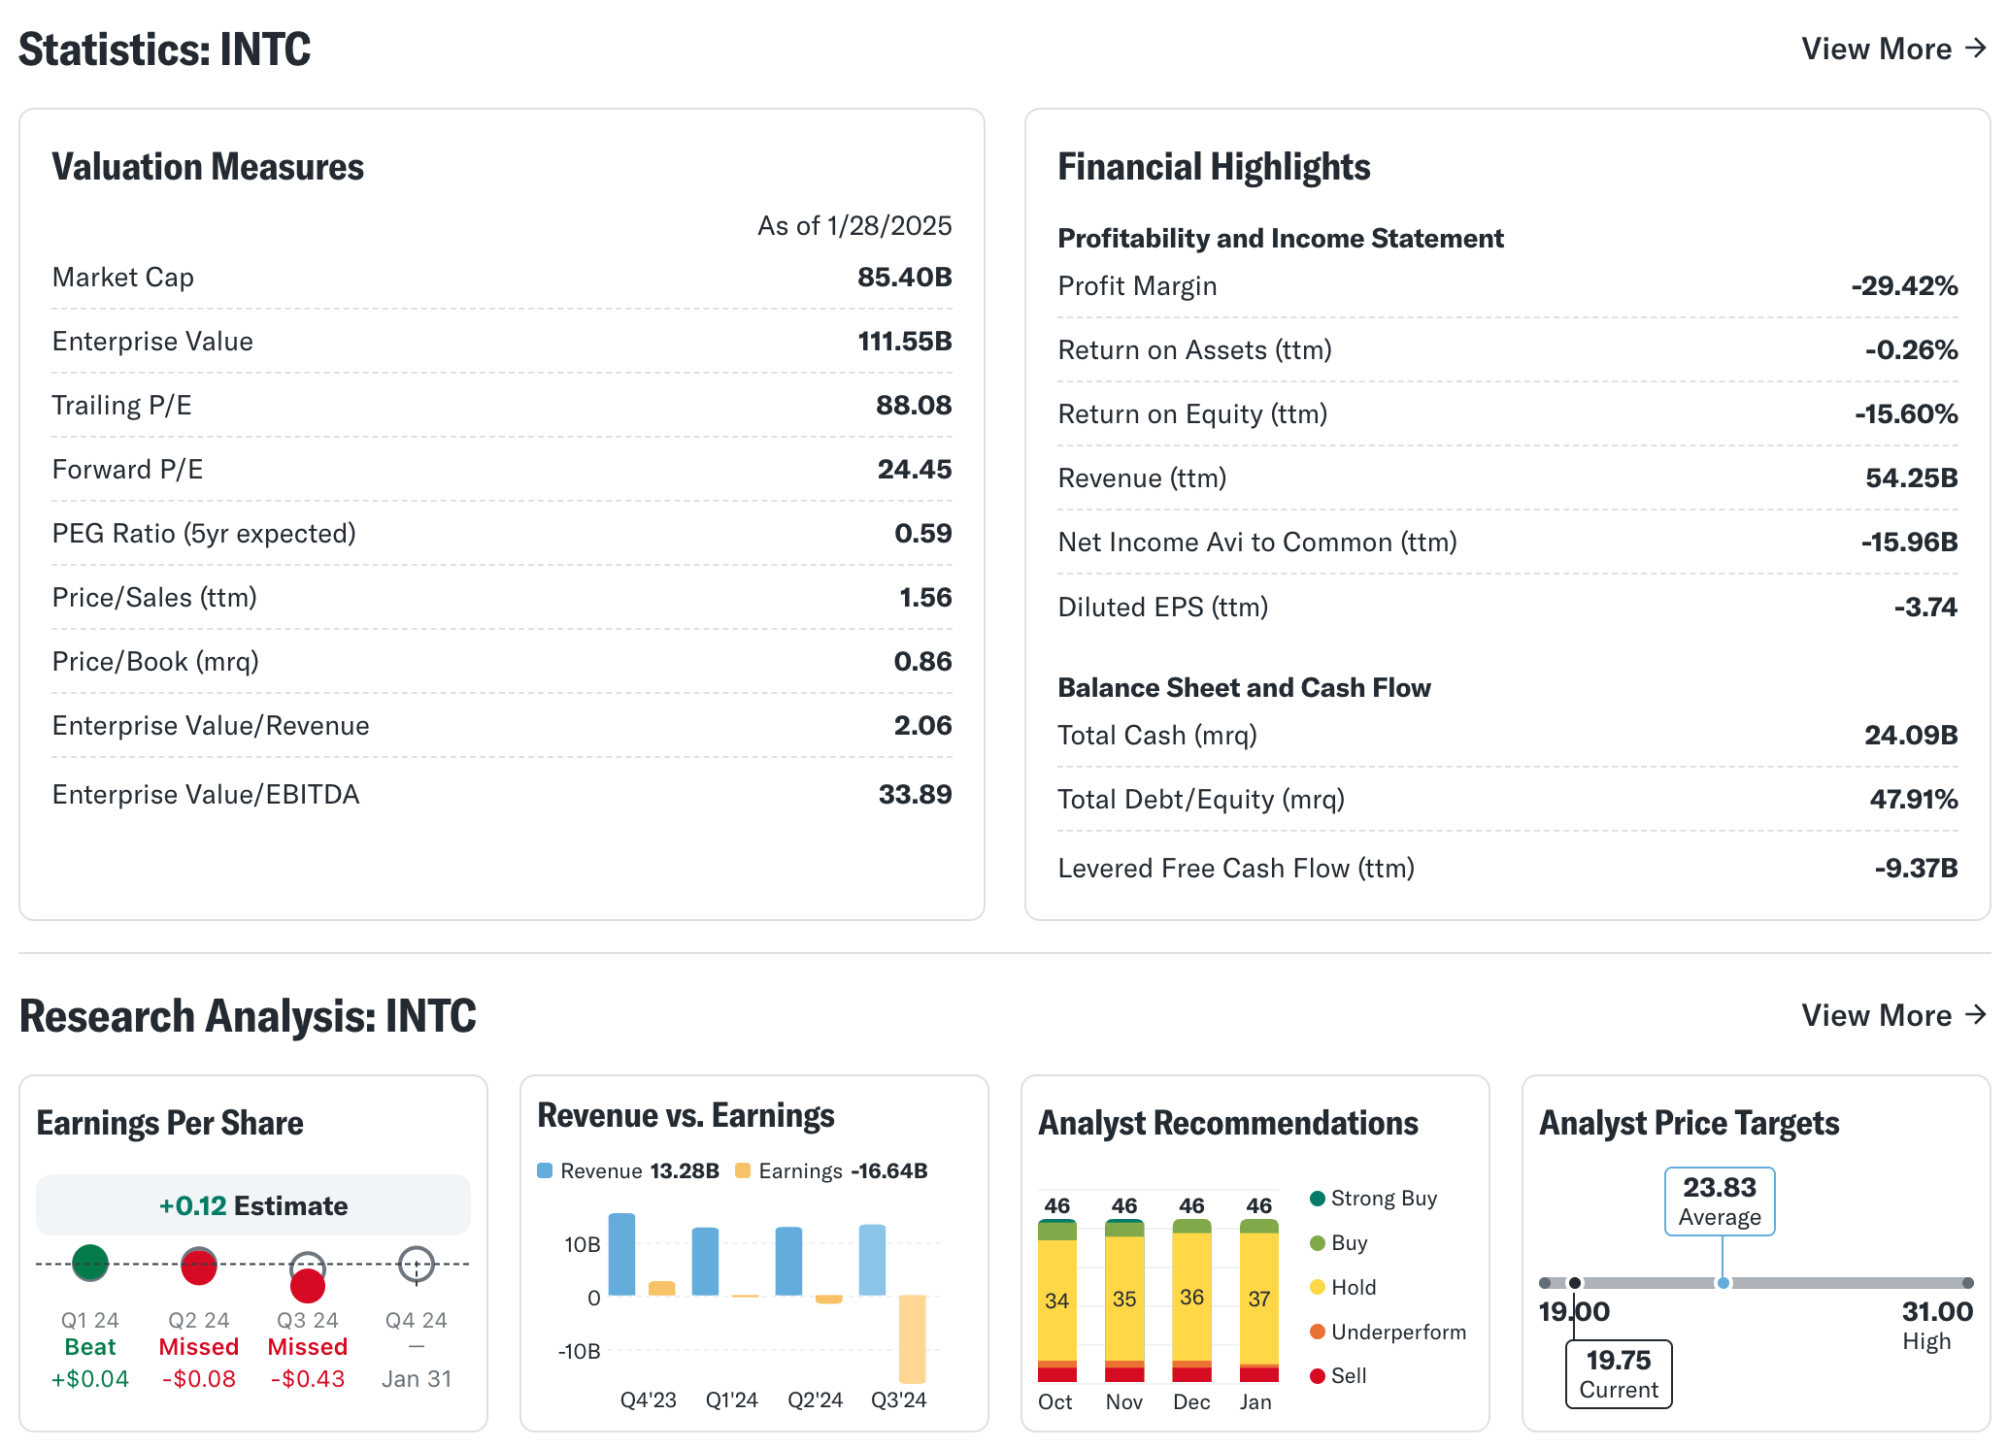Click the Oct recommendations stacked bar
This screenshot has width=2008, height=1448.
1056,1300
